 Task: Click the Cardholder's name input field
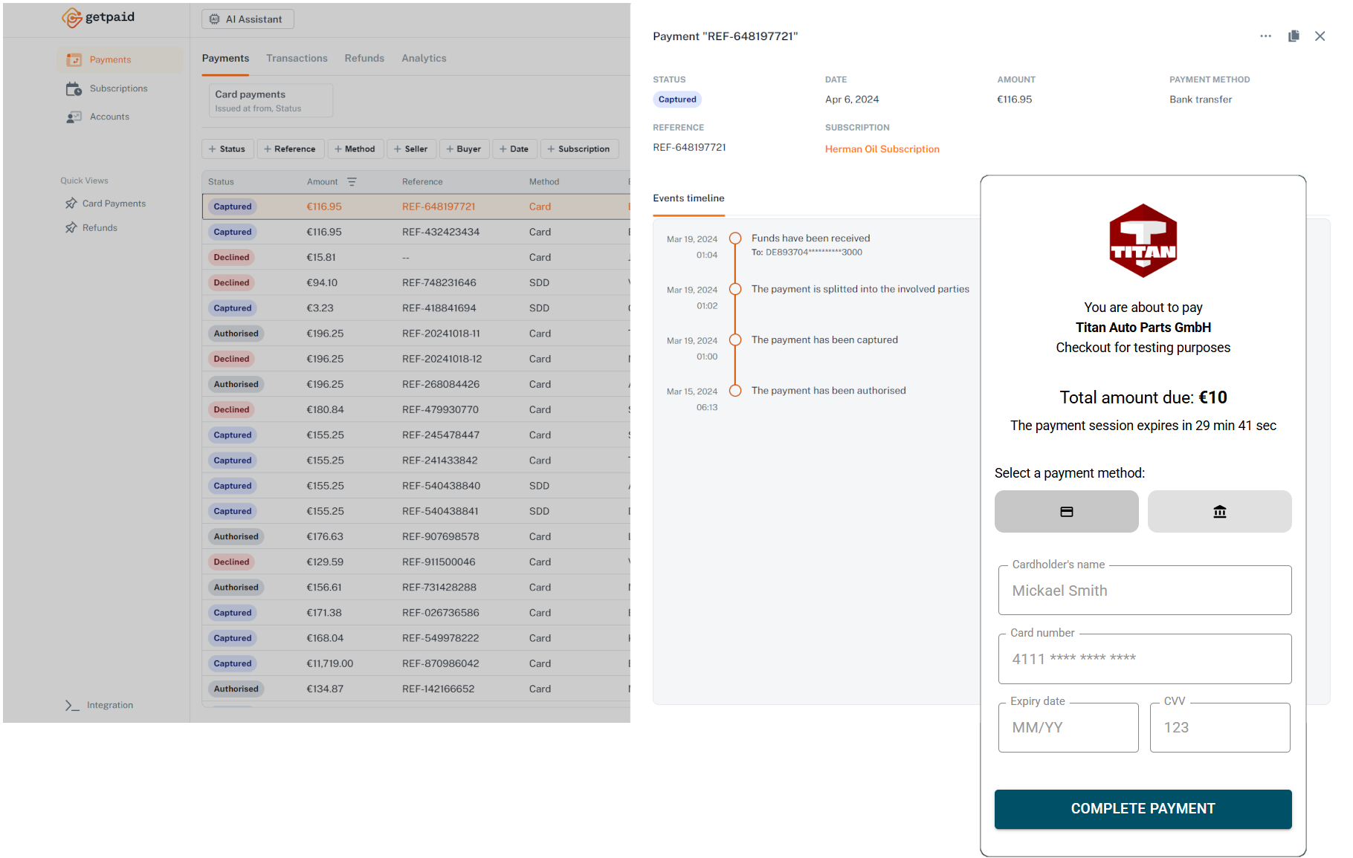[1144, 591]
